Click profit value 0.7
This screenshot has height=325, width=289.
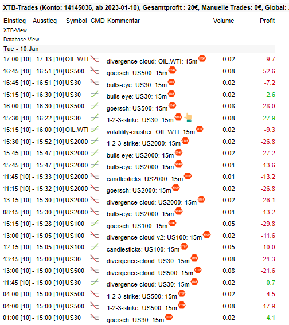(x=271, y=283)
